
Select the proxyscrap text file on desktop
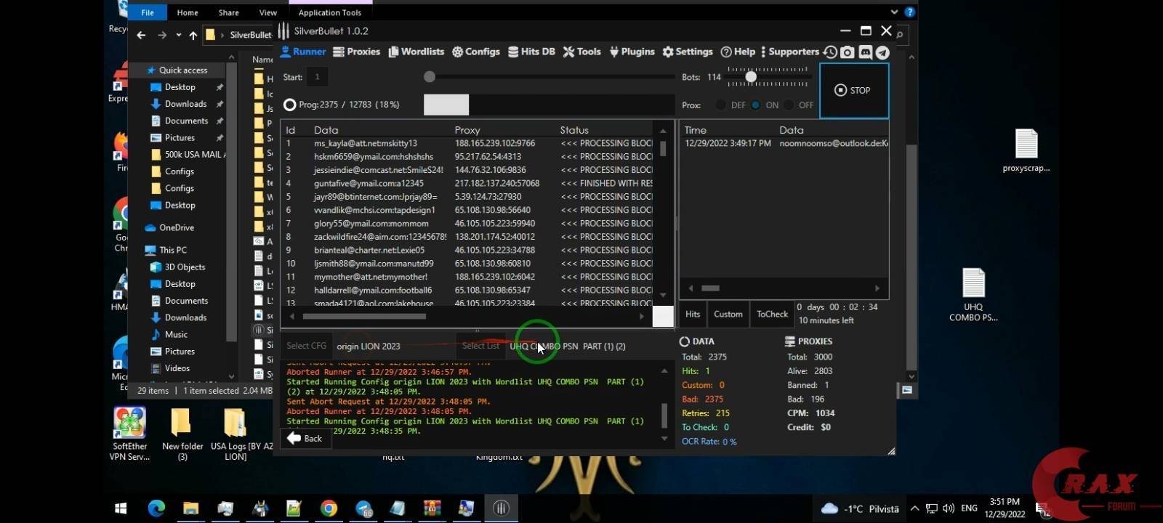point(1026,150)
